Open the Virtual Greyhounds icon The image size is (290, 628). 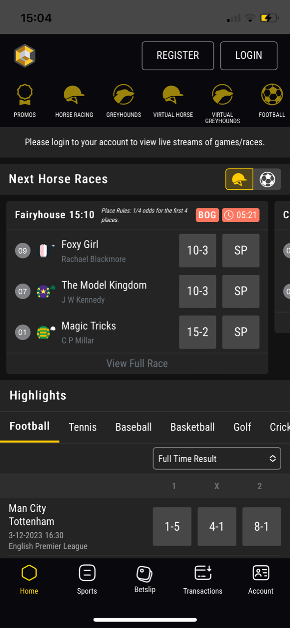(222, 94)
